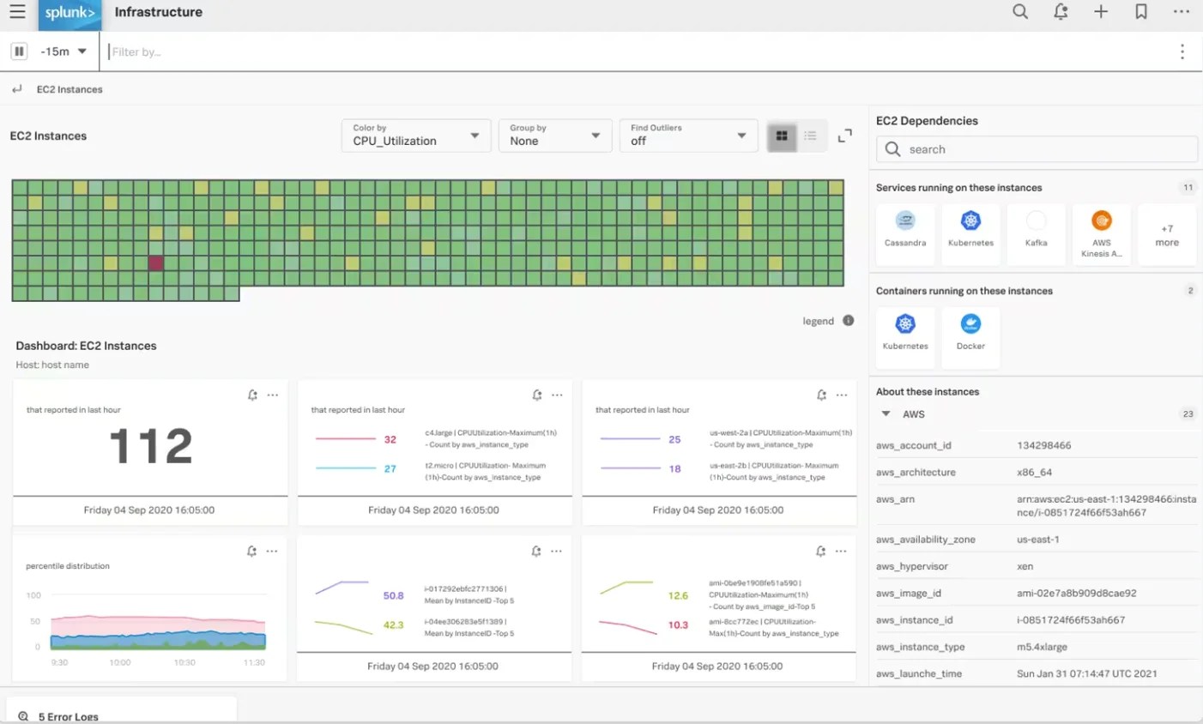Screen dimensions: 1203x724
Task: Collapse the AWS properties section
Action: point(886,413)
